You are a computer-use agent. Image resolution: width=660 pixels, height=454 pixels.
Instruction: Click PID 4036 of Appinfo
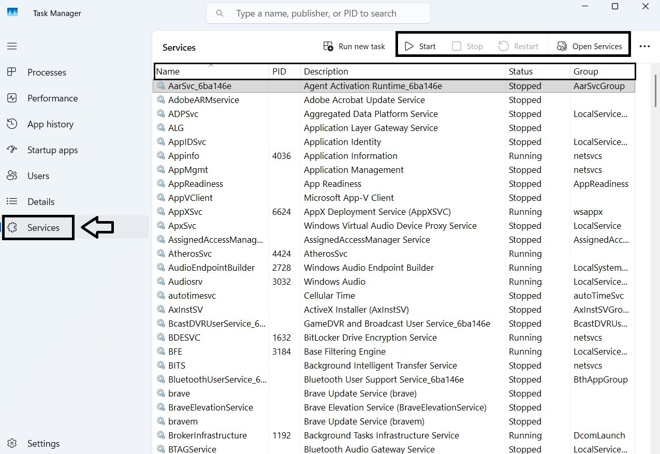pyautogui.click(x=282, y=156)
